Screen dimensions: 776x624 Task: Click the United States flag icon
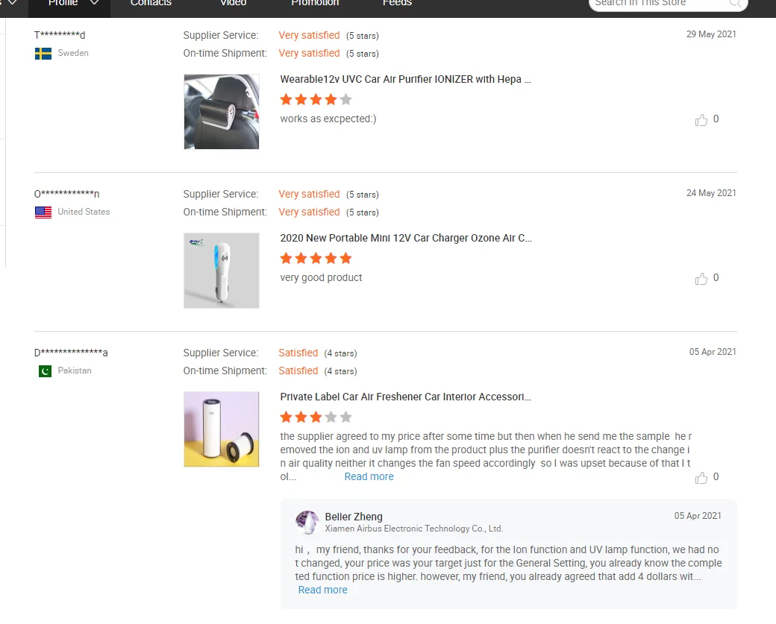click(43, 212)
